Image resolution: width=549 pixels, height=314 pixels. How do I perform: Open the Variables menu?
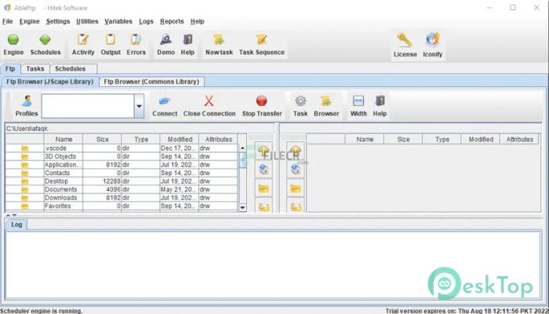(x=118, y=21)
